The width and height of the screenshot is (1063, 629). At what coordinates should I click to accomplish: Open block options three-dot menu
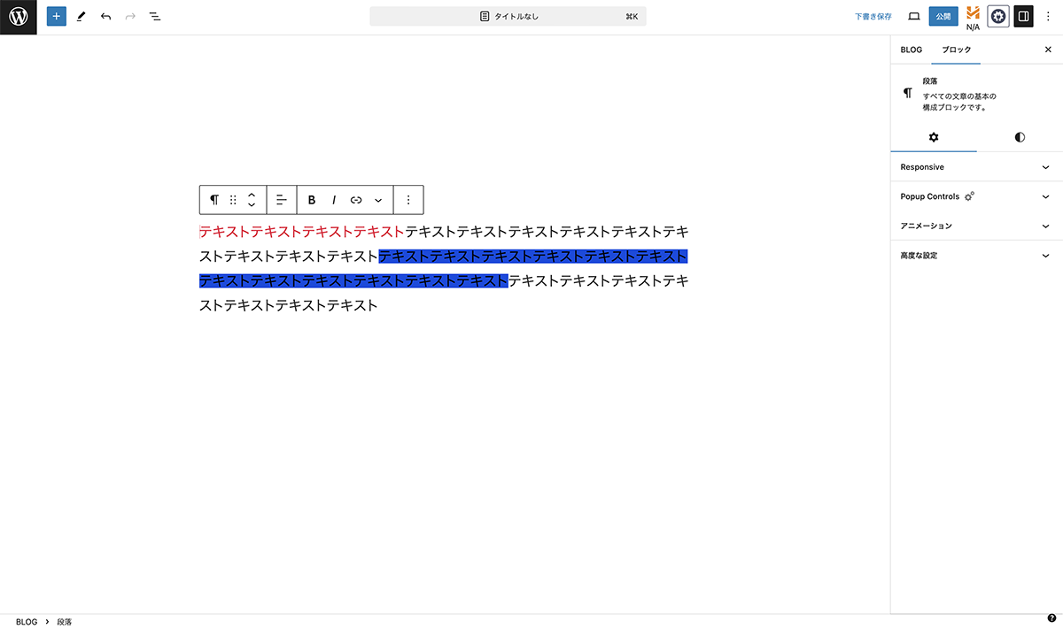click(x=408, y=200)
